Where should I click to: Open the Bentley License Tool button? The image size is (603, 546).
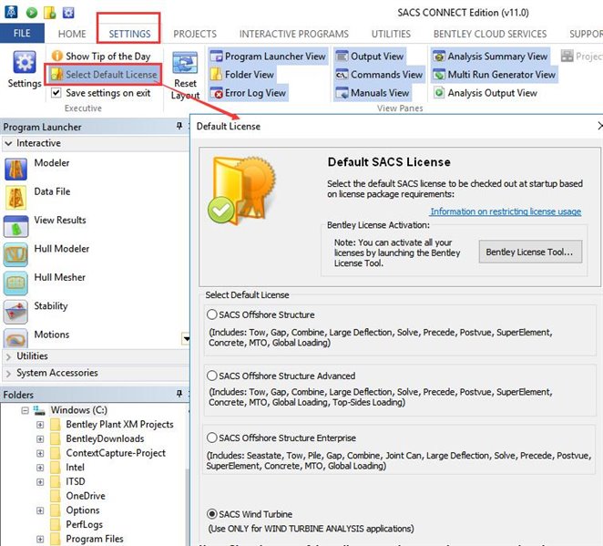coord(530,252)
